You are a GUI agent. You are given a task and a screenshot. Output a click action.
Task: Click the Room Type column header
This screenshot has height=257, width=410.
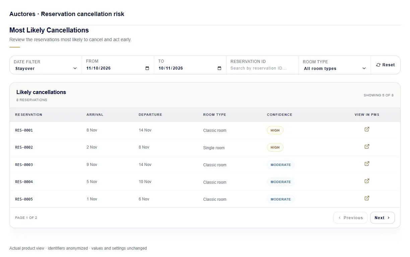(214, 114)
